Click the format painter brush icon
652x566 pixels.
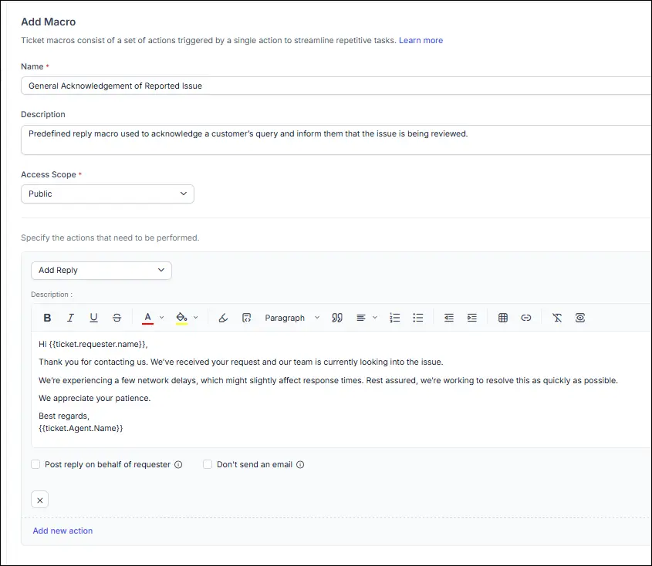(223, 318)
